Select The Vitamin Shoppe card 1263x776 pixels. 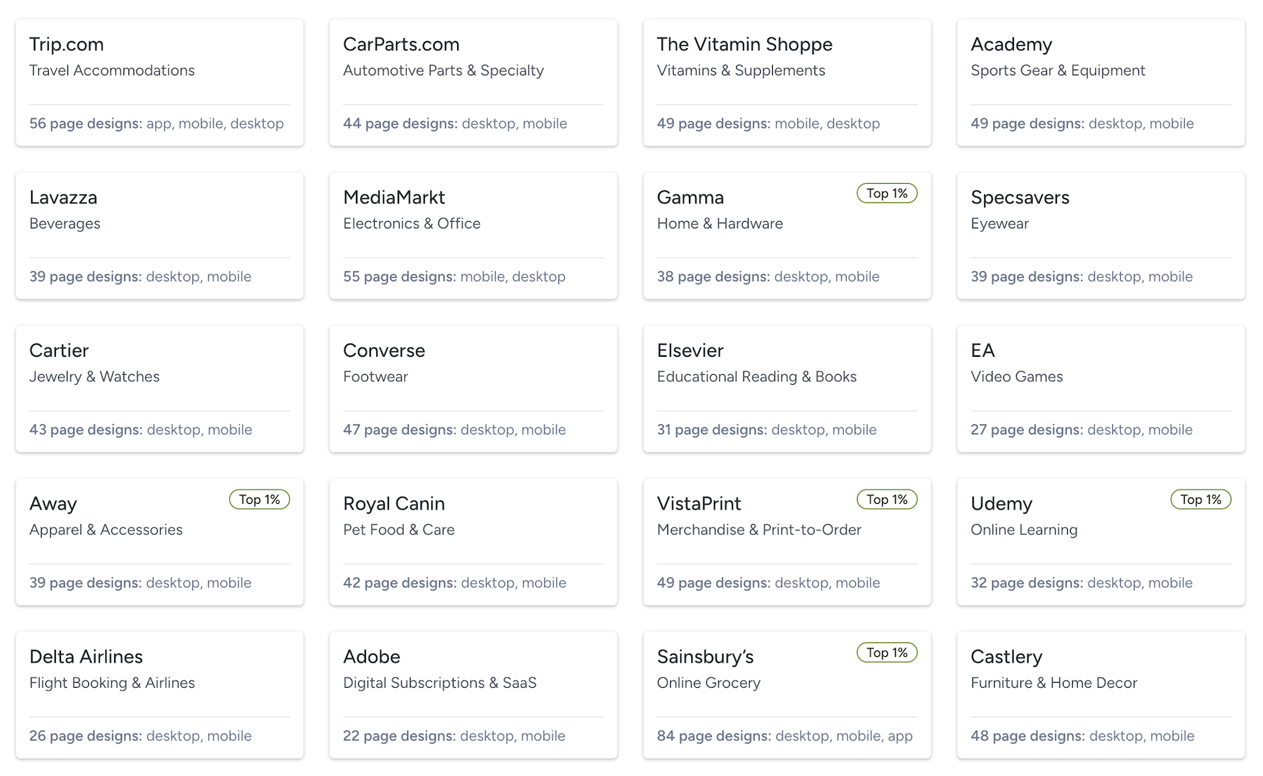pyautogui.click(x=787, y=83)
